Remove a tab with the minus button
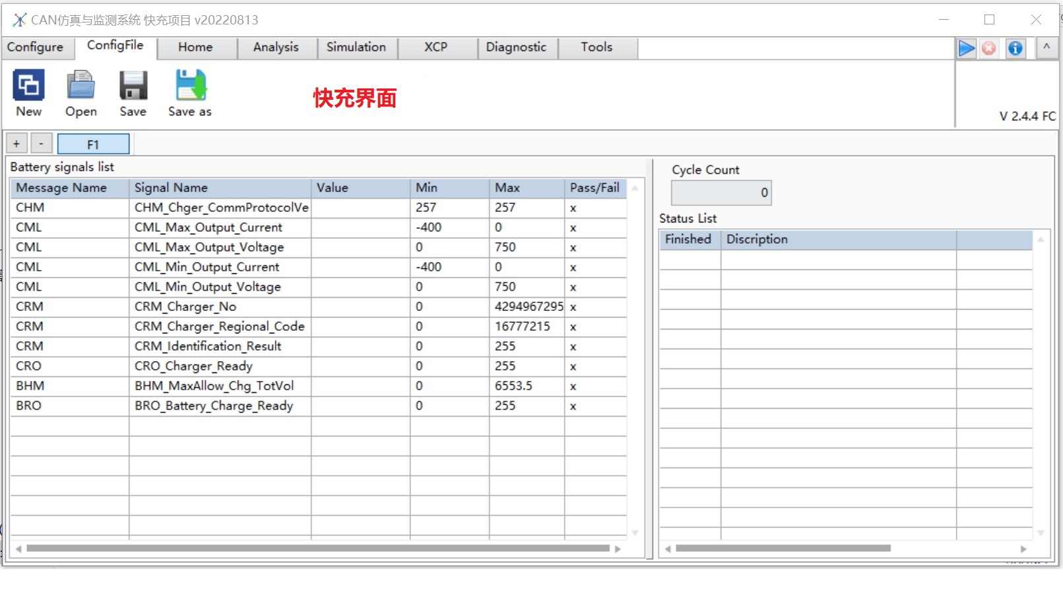Screen dimensions: 1063x610 point(41,144)
